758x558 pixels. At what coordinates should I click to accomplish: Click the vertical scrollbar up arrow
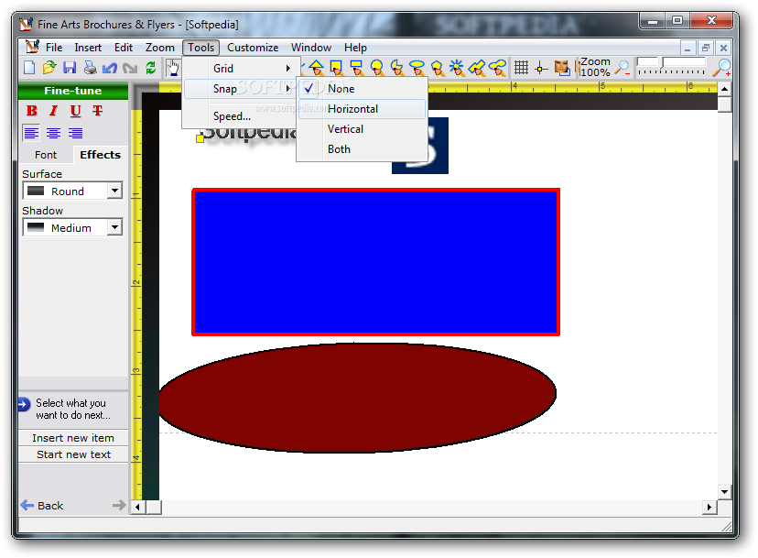(x=724, y=89)
